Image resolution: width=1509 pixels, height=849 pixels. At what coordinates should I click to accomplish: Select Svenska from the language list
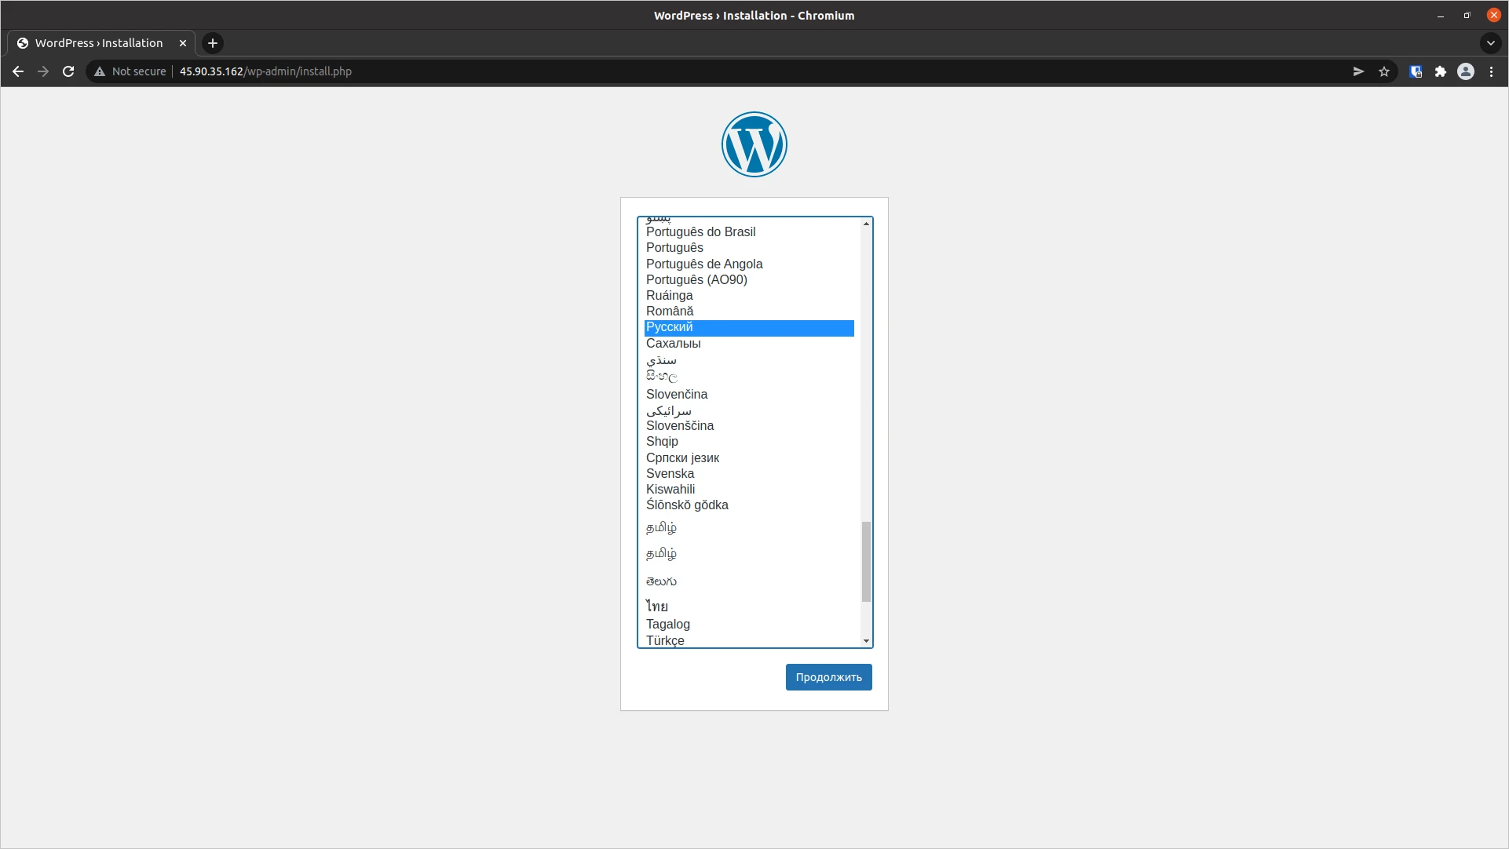click(670, 473)
